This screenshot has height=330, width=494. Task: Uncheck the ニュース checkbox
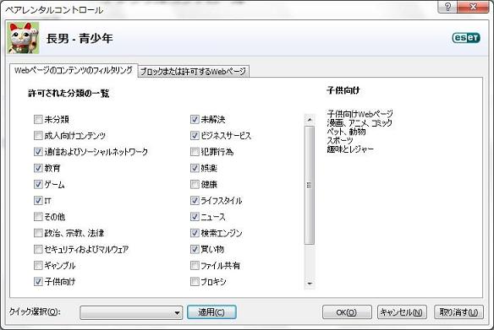[x=195, y=217]
